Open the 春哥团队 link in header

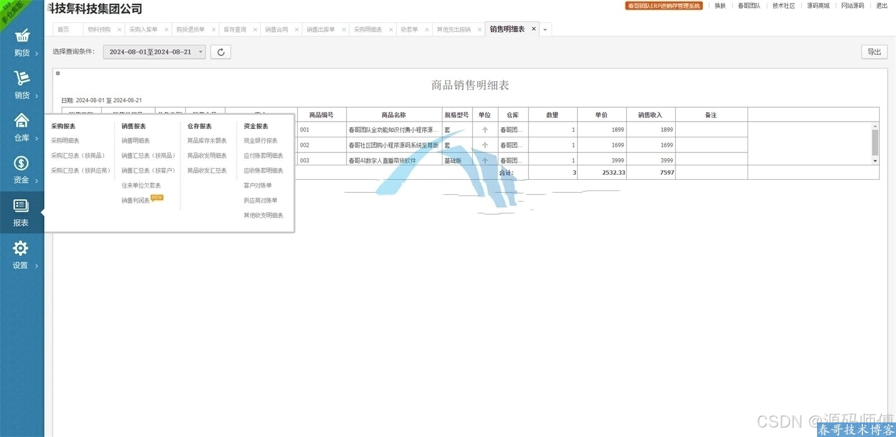coord(749,6)
